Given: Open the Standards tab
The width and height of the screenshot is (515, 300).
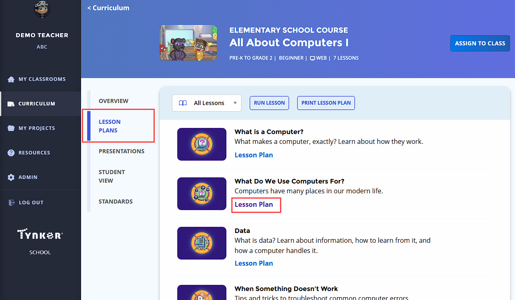Looking at the screenshot, I should pos(115,201).
